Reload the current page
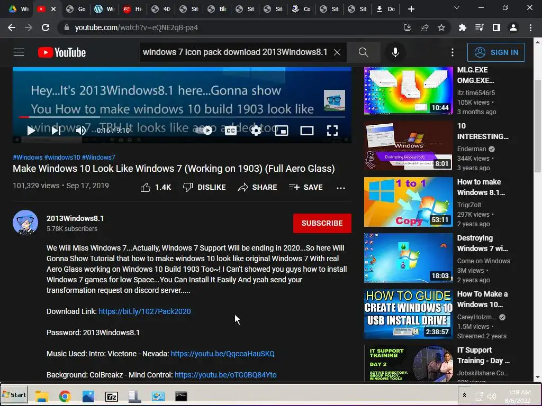The width and height of the screenshot is (542, 406). pyautogui.click(x=46, y=27)
